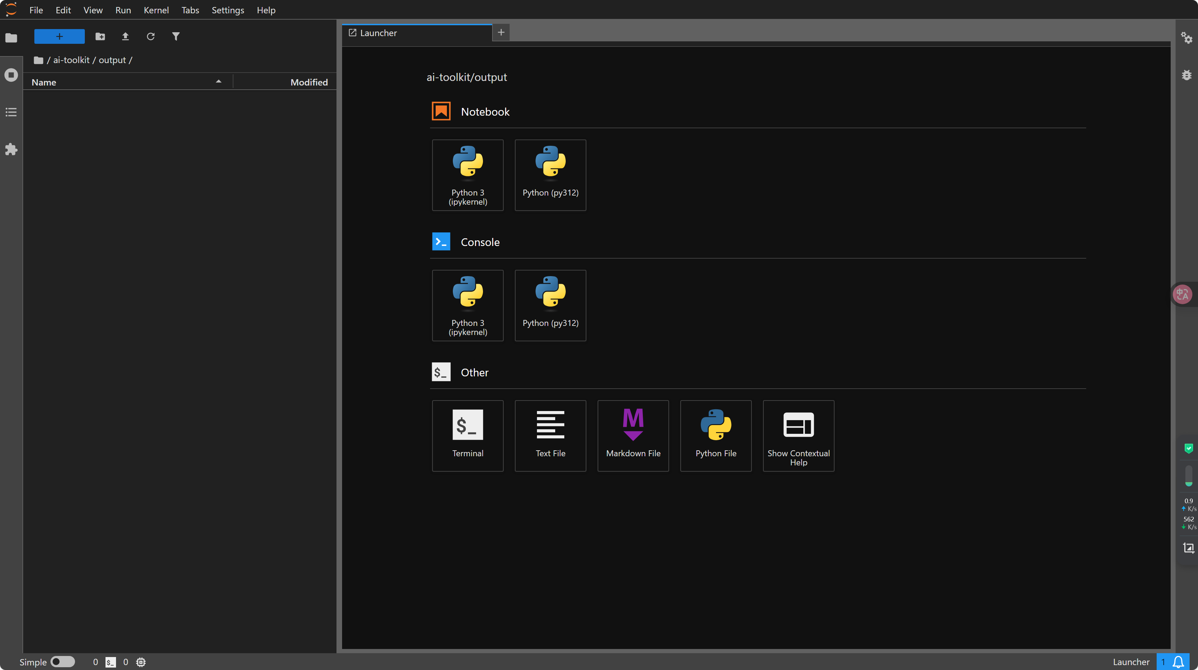Toggle the Simple mode switch
The width and height of the screenshot is (1198, 670).
click(62, 661)
